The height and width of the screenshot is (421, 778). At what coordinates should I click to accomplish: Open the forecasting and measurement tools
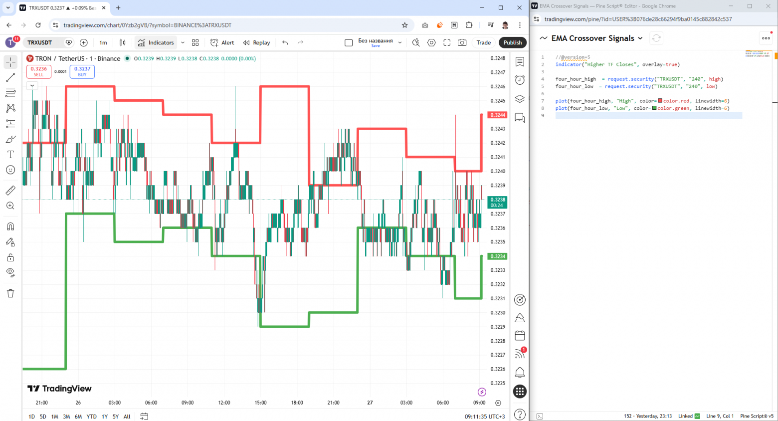pos(10,124)
